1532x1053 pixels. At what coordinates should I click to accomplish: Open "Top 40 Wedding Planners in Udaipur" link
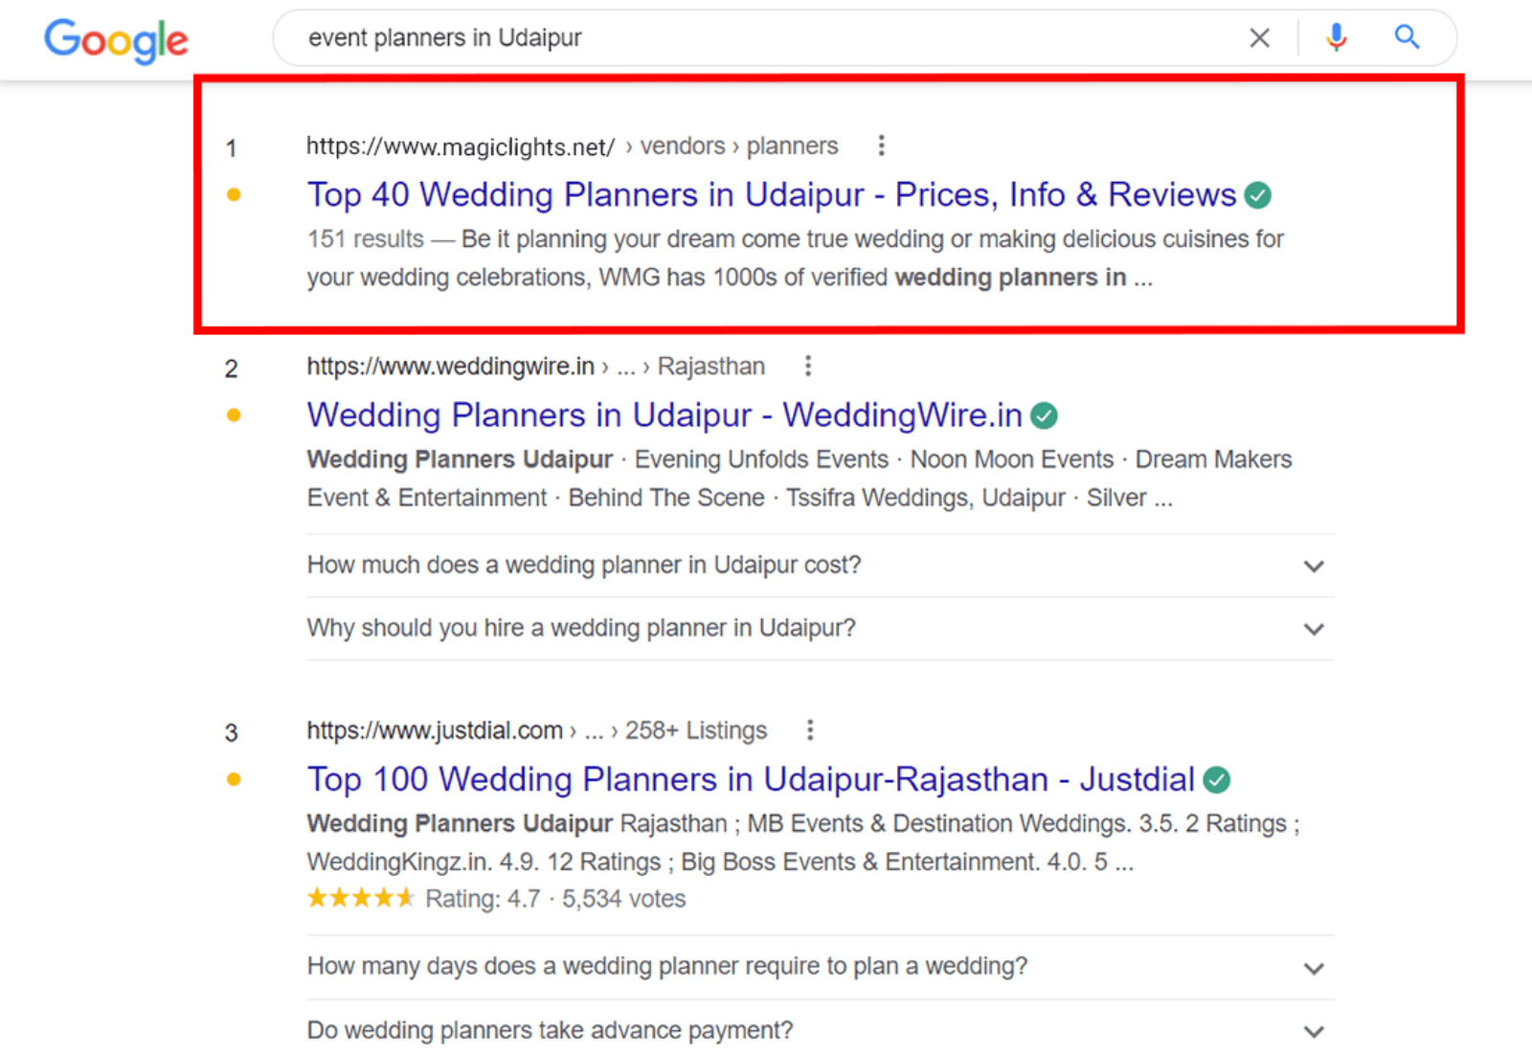click(771, 194)
